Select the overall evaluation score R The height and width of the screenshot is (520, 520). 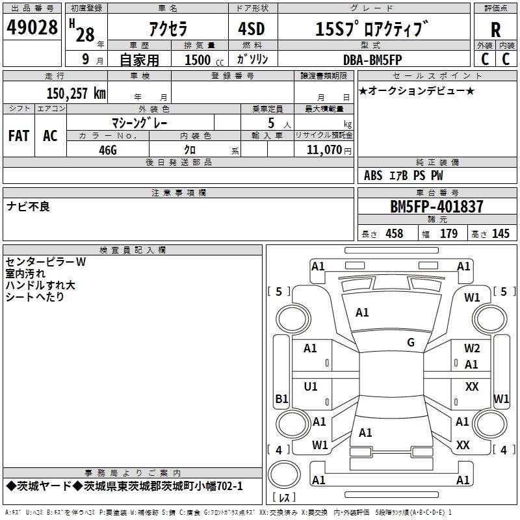(495, 30)
